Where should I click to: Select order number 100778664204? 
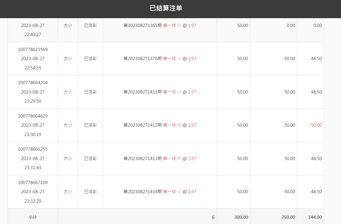coord(33,83)
